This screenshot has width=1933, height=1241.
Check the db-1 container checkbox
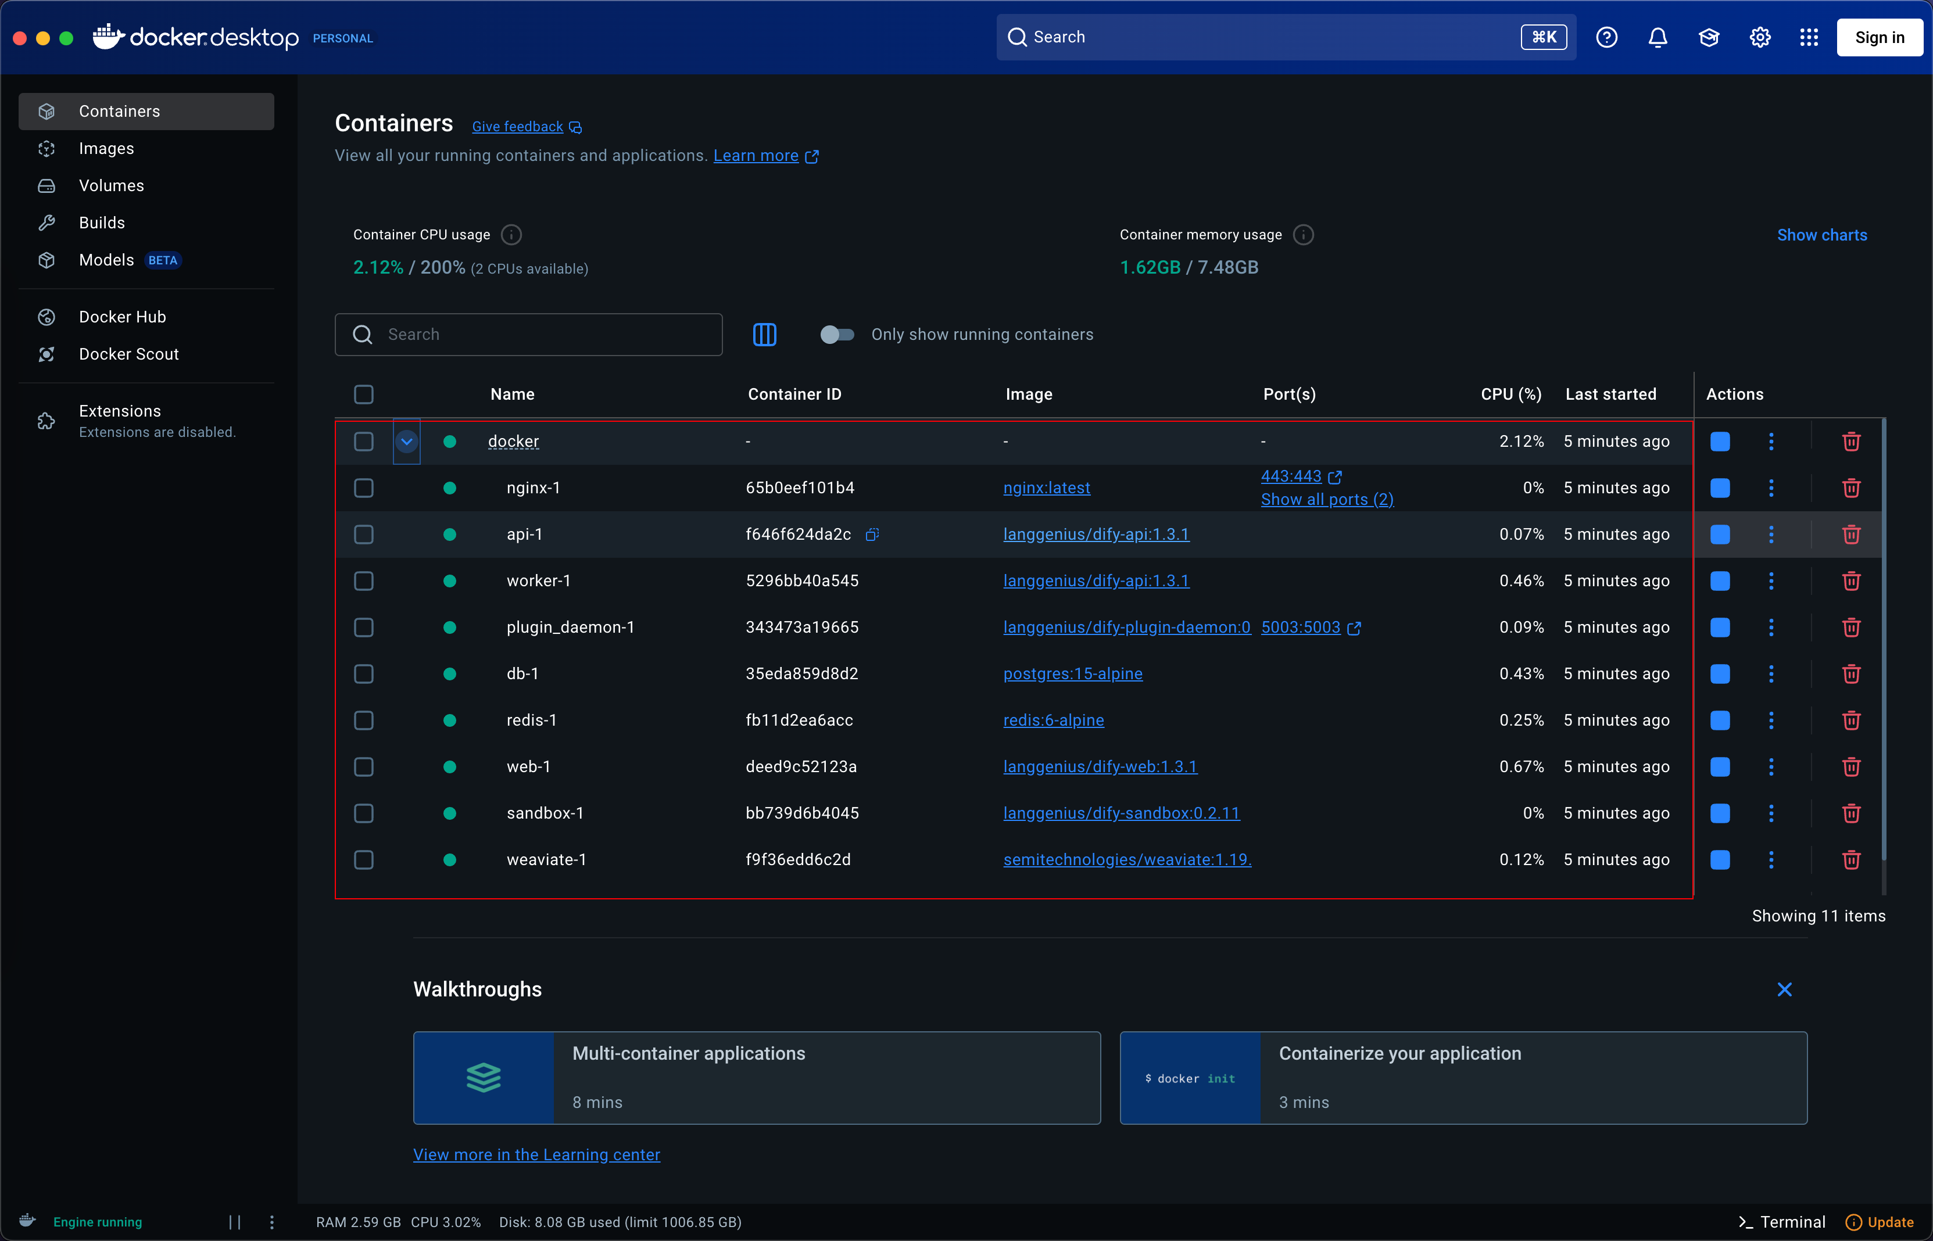364,674
